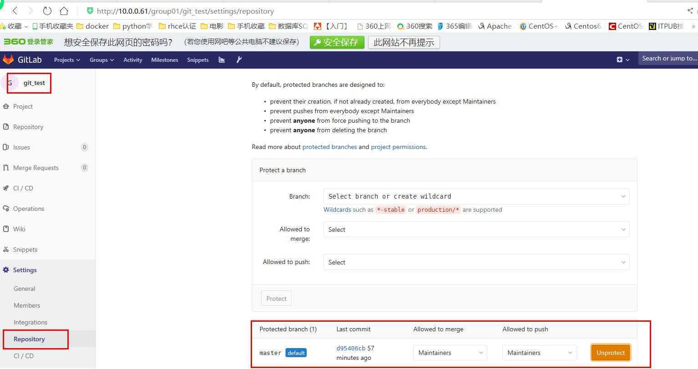This screenshot has width=698, height=369.
Task: Open Merge Requests in the sidebar
Action: pos(36,168)
